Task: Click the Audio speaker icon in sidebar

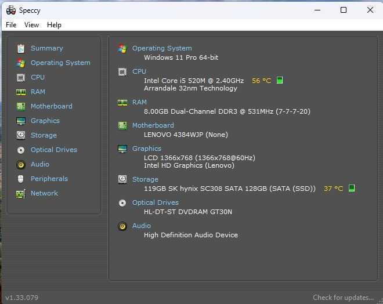Action: (x=21, y=164)
